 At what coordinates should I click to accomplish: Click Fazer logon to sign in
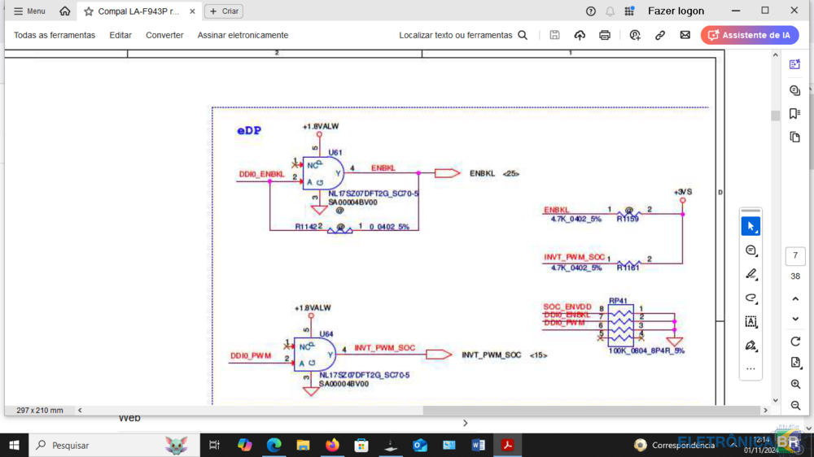(676, 11)
